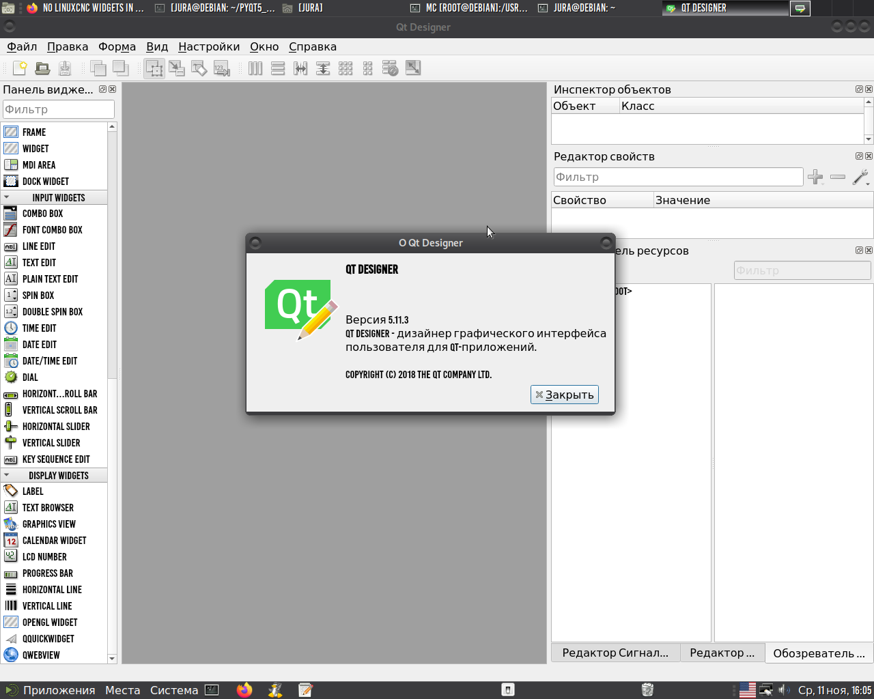
Task: Click the remove dynamic property minus icon
Action: (x=838, y=177)
